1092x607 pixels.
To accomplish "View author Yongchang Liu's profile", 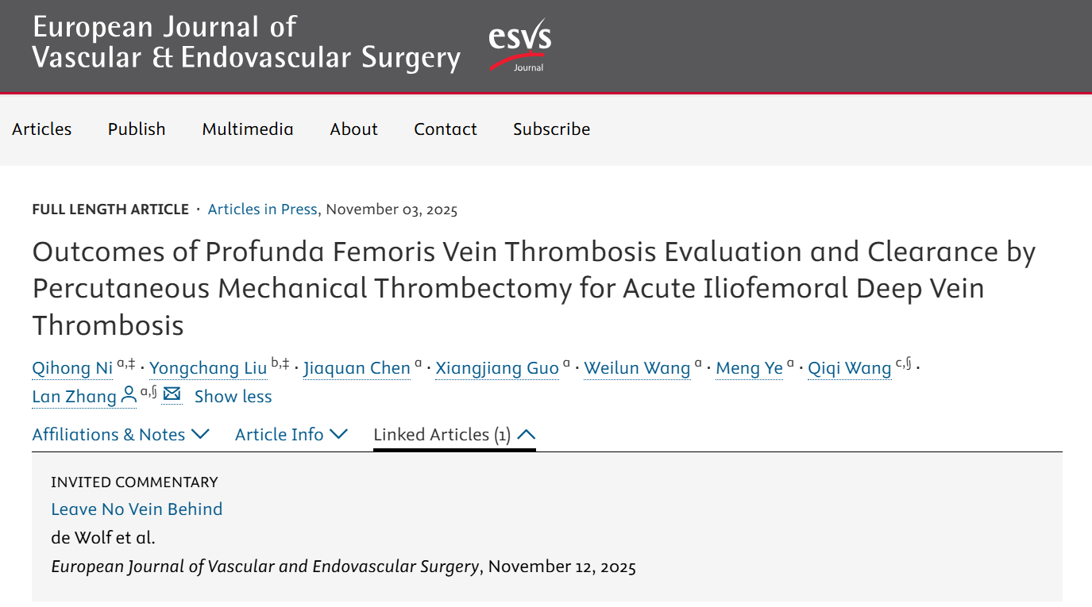I will pos(208,368).
